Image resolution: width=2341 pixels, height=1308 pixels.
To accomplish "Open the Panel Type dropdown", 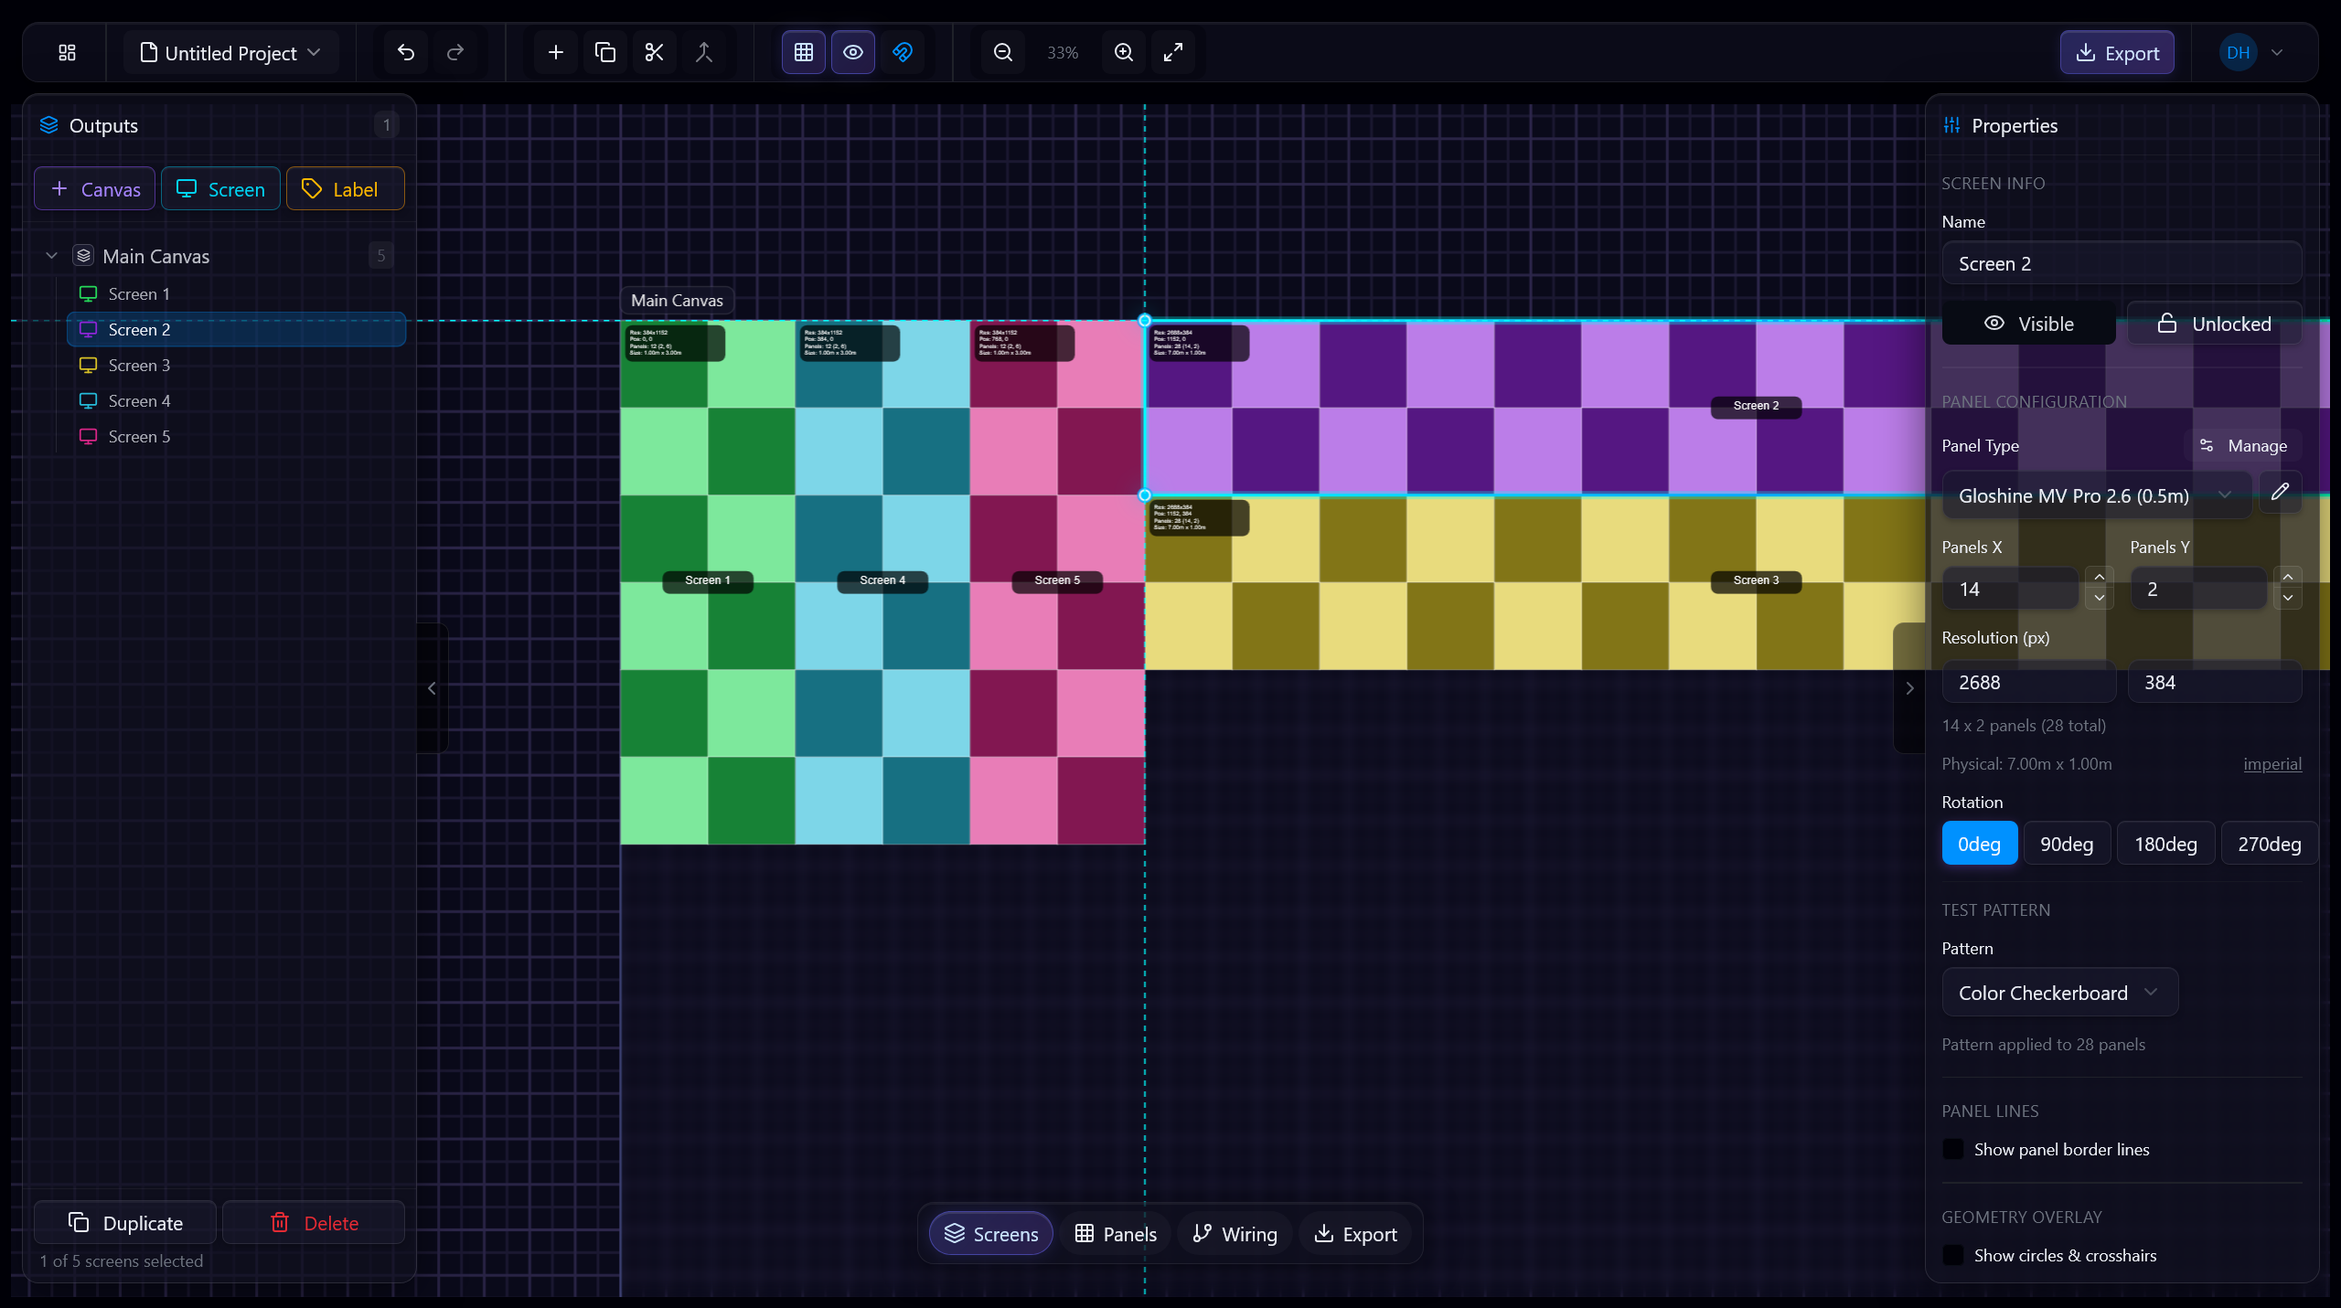I will click(x=2094, y=494).
